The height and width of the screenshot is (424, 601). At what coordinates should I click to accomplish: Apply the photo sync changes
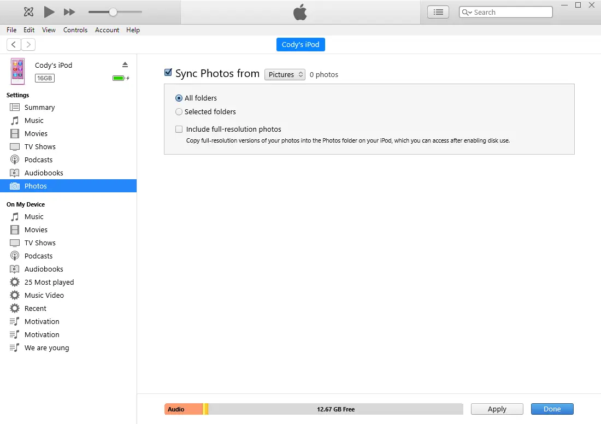pos(497,409)
